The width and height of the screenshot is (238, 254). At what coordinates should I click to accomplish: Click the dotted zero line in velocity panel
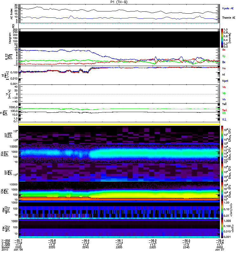point(119,94)
